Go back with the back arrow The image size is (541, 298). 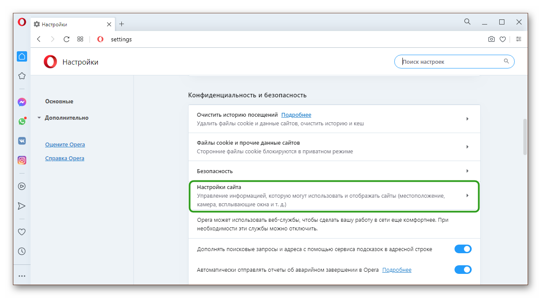click(x=39, y=39)
